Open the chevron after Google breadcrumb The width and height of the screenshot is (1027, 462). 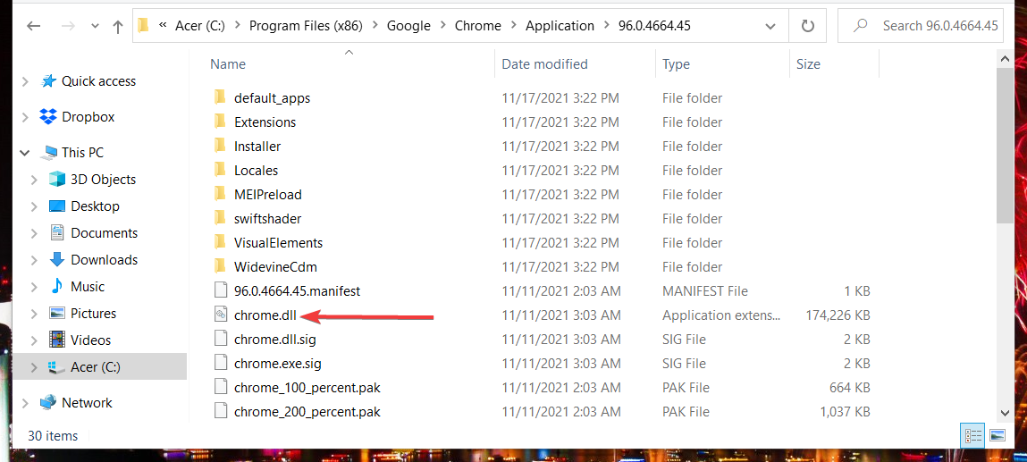tap(443, 26)
